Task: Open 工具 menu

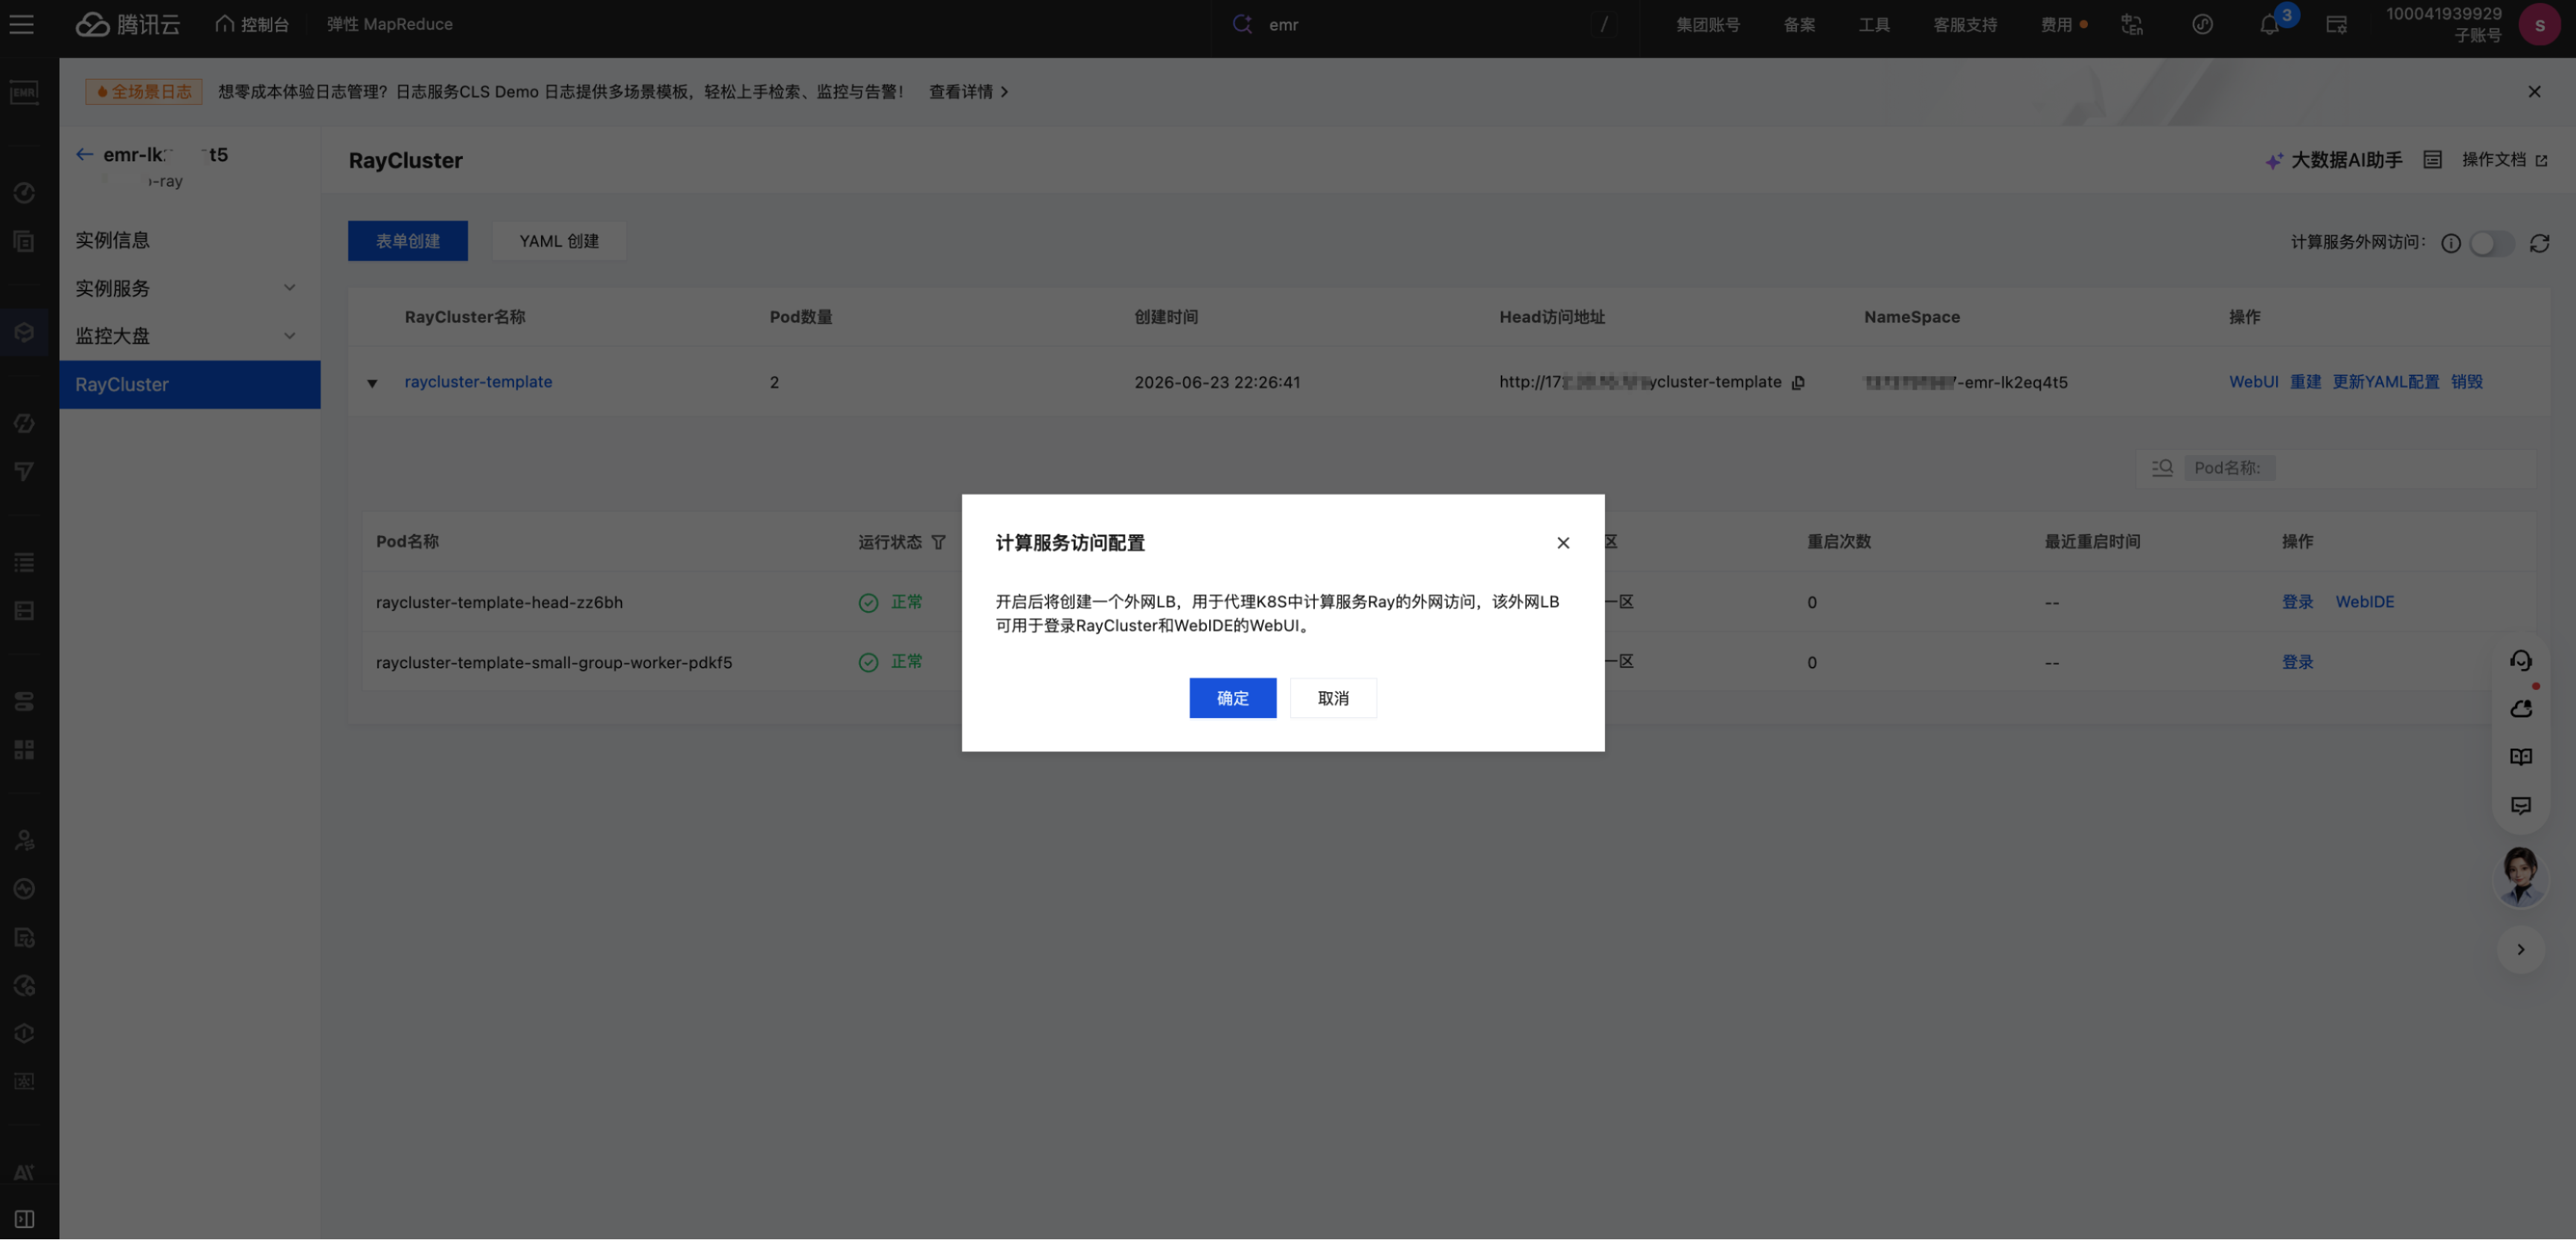Action: 1874,24
